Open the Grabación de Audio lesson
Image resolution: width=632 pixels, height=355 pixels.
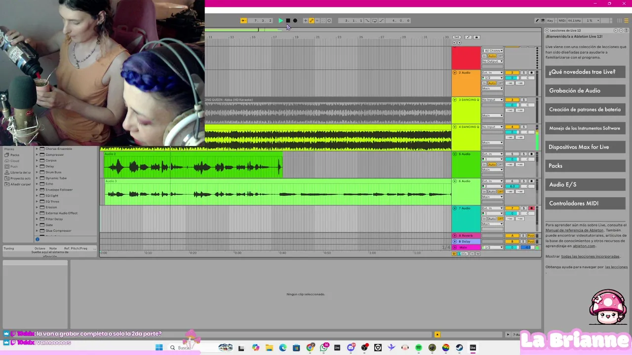tap(586, 91)
